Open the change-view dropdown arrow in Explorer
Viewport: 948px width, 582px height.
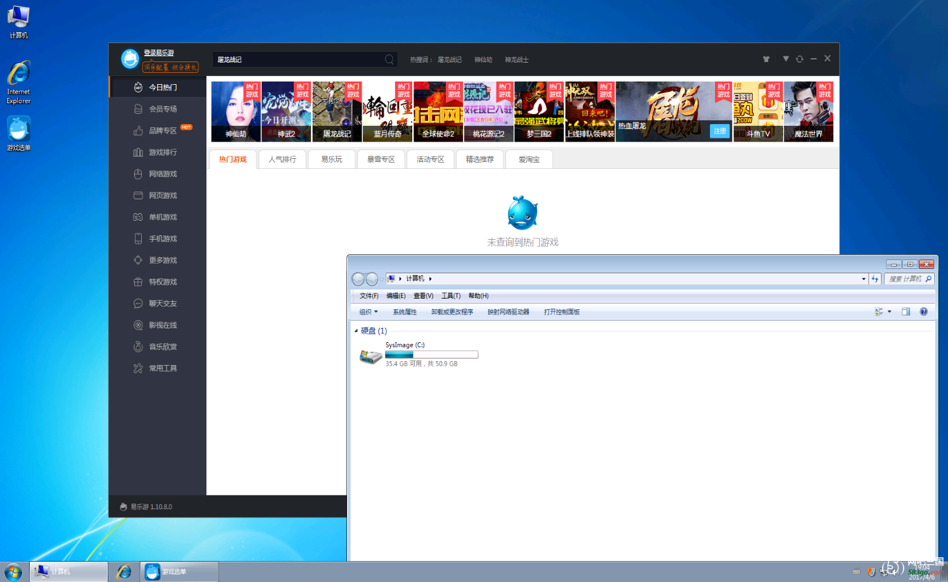(x=889, y=311)
